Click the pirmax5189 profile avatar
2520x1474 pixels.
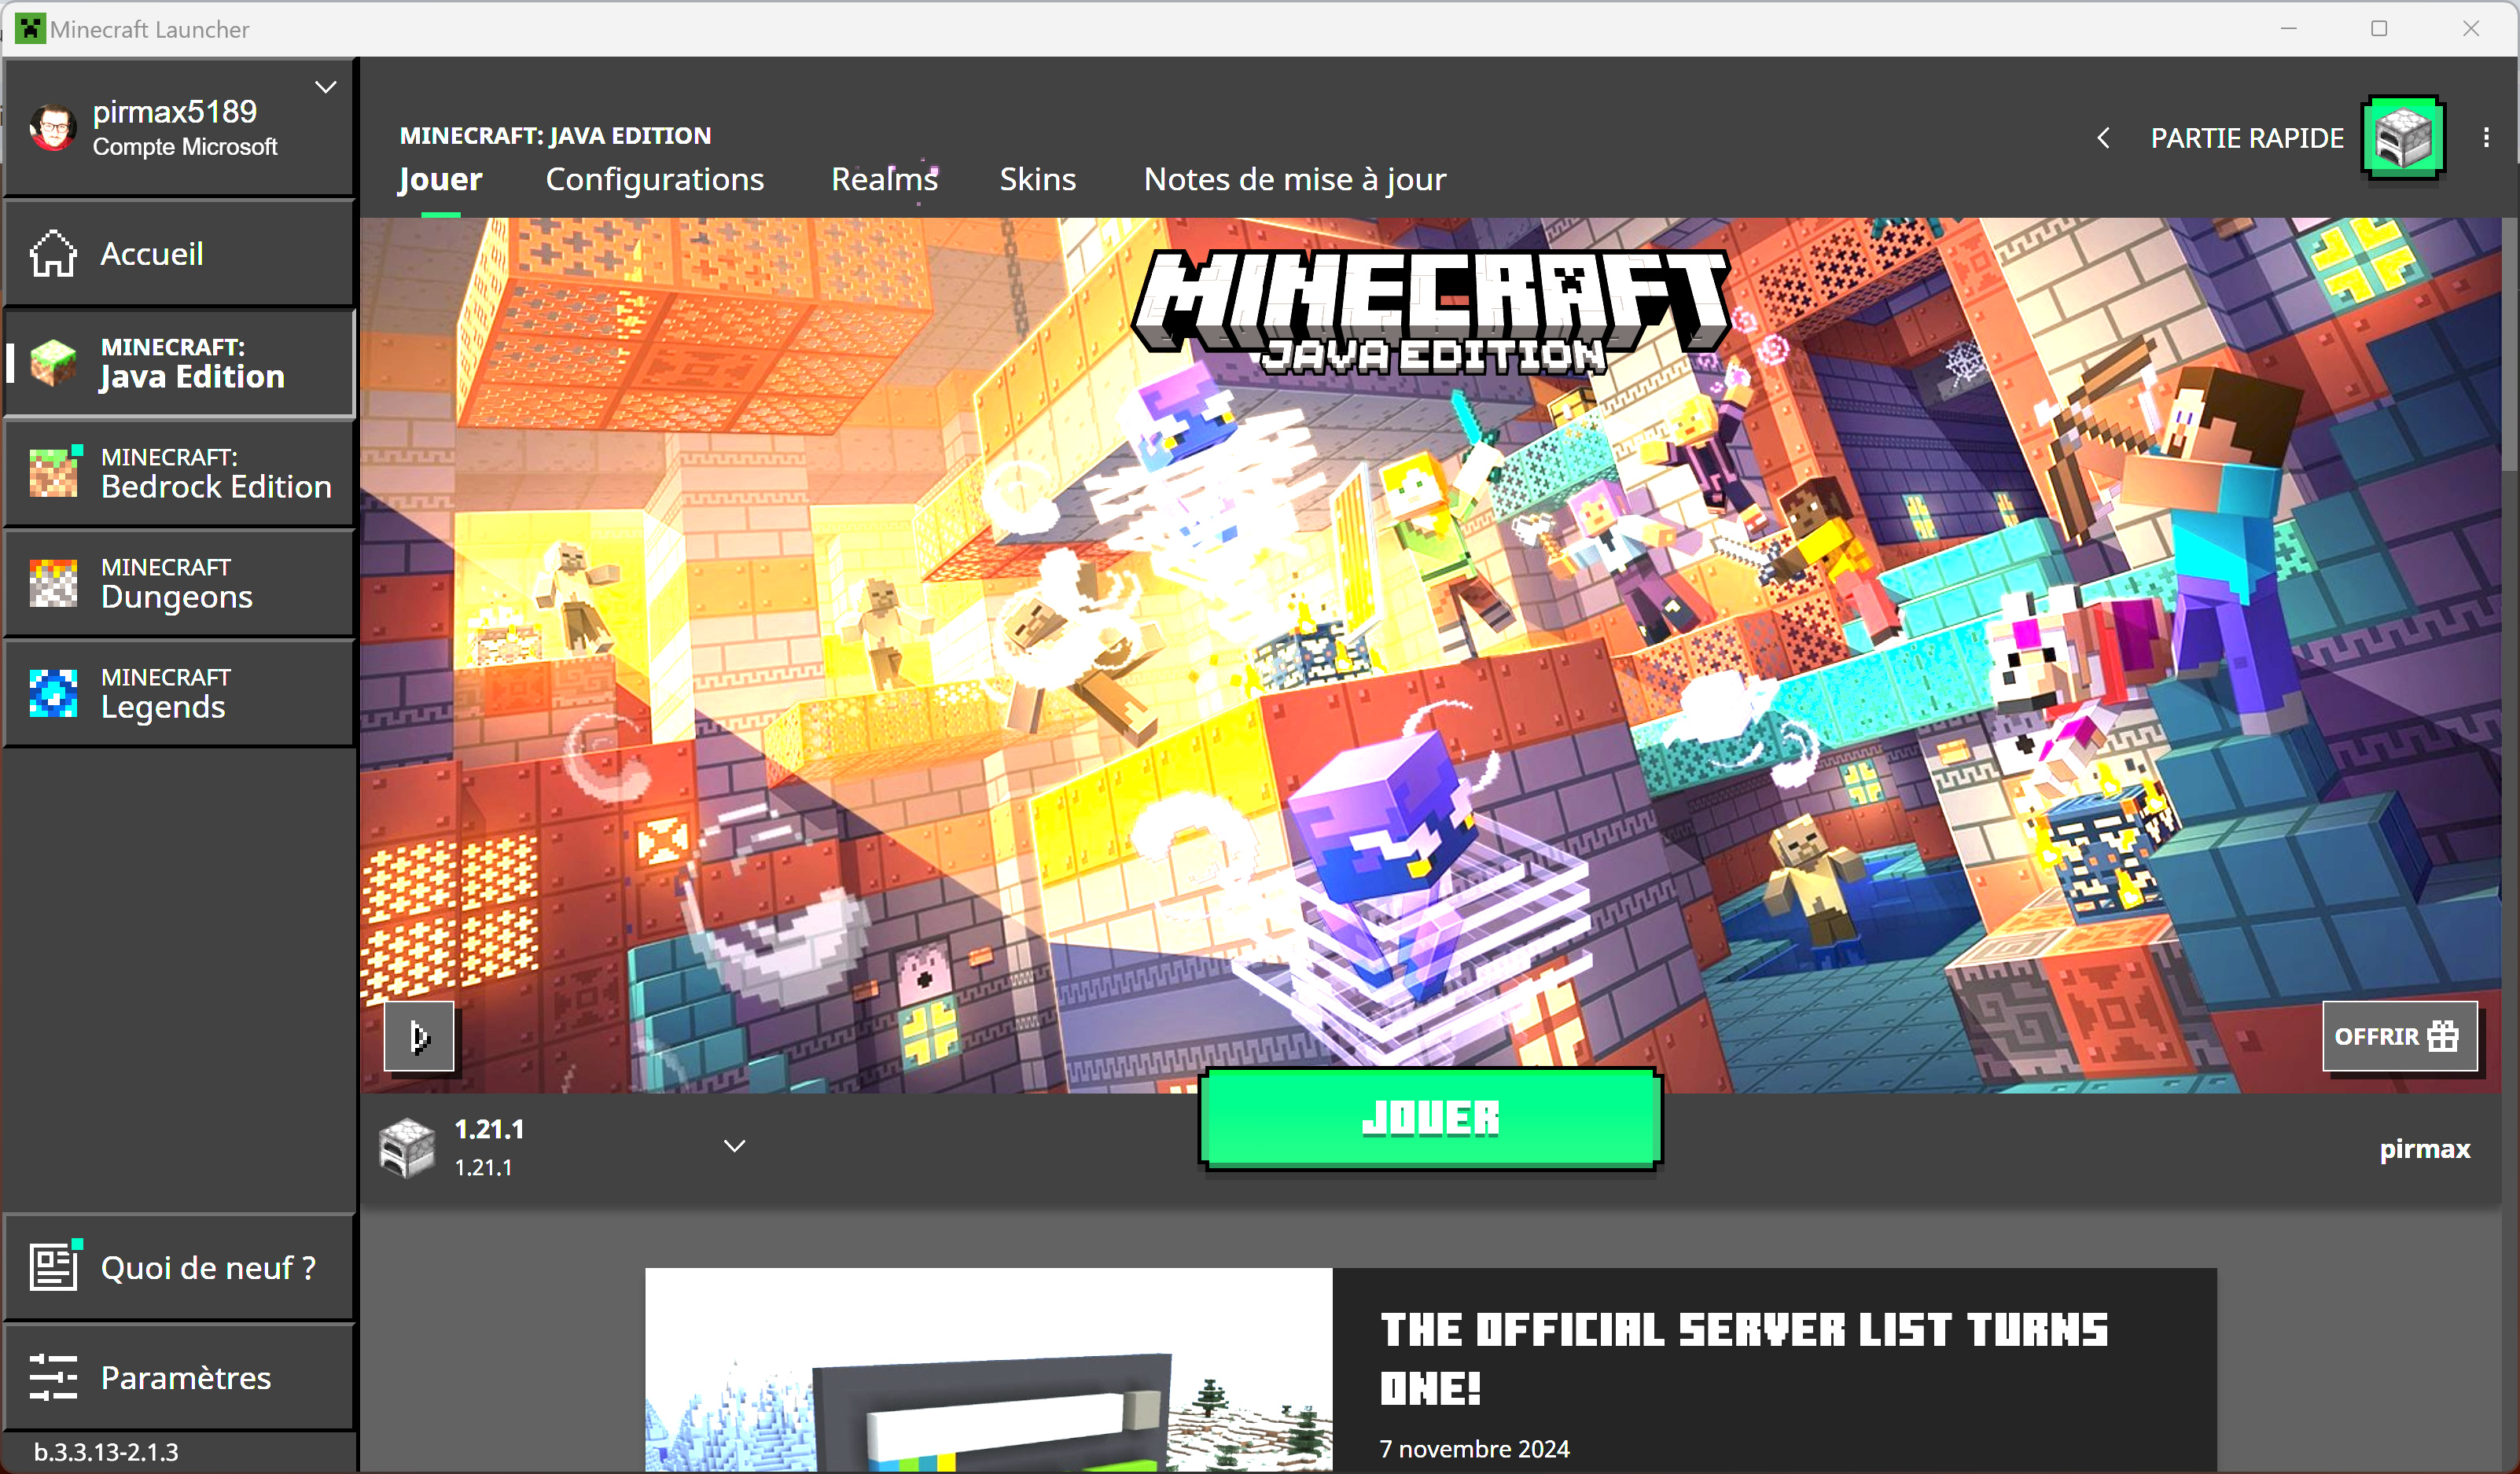pos(52,127)
